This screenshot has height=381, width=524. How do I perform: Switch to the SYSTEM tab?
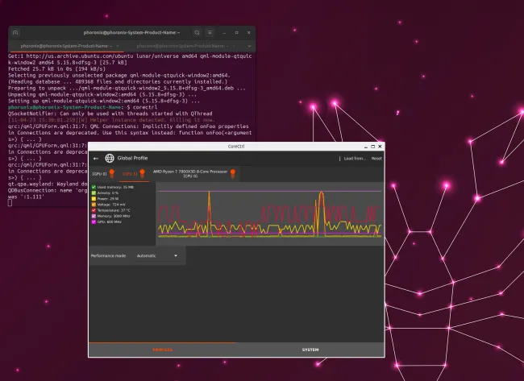310,350
